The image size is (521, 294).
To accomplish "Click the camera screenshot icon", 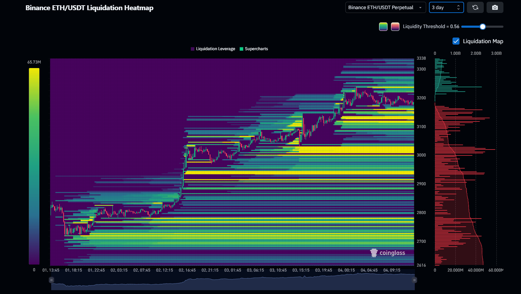I will 495,7.
